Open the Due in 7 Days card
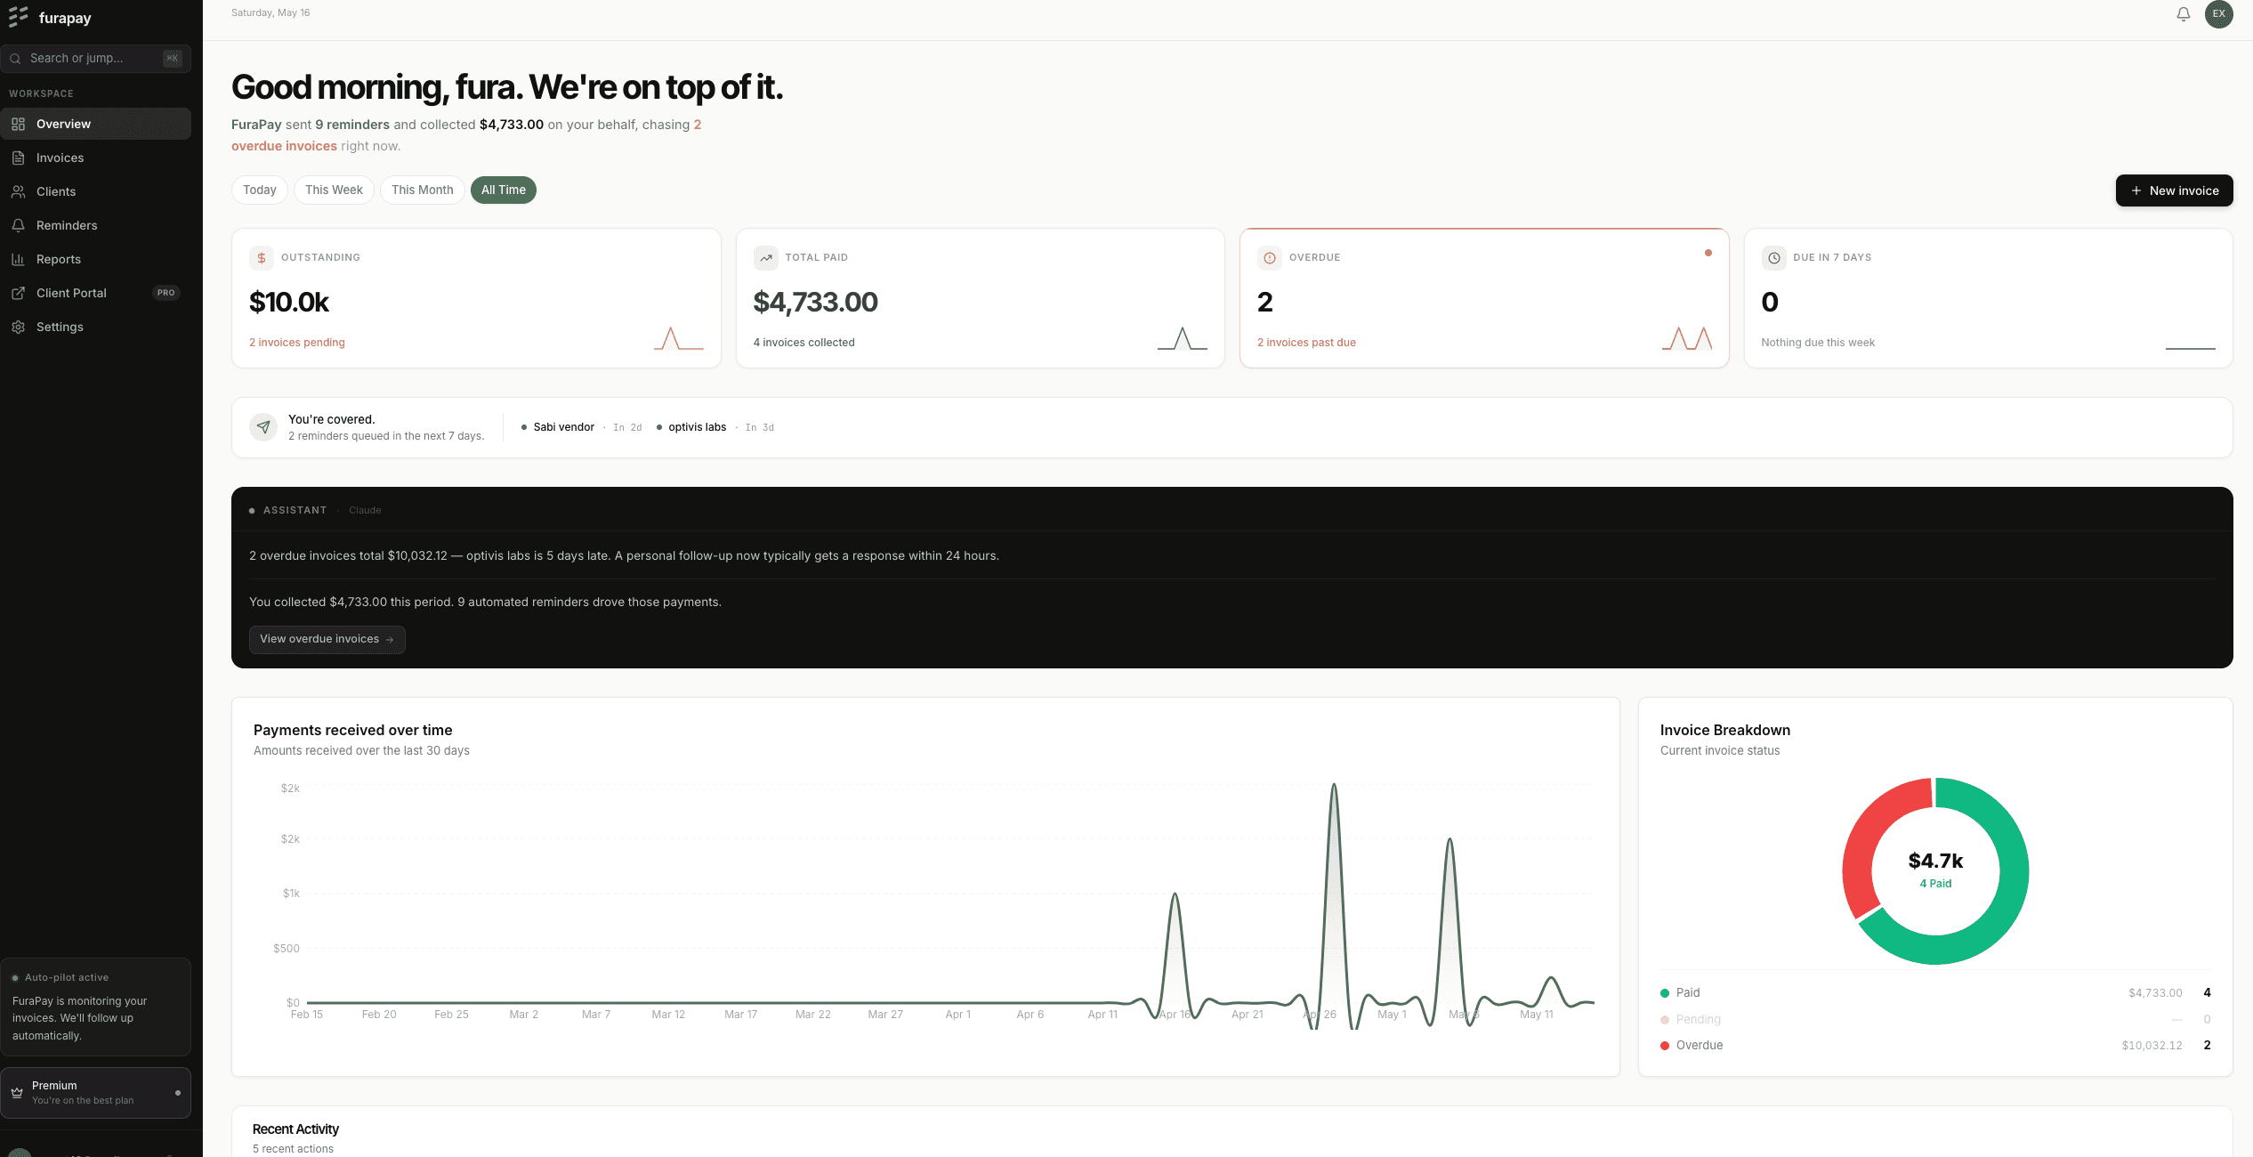 pos(1988,298)
